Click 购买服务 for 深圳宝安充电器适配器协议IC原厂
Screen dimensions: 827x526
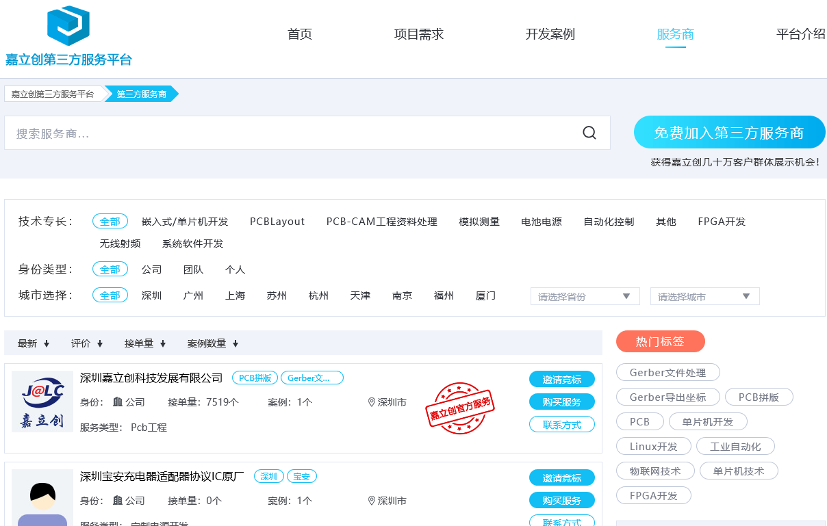[x=562, y=501]
